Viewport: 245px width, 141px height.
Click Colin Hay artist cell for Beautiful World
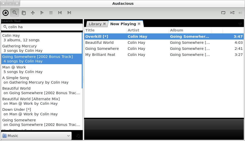pos(137,43)
